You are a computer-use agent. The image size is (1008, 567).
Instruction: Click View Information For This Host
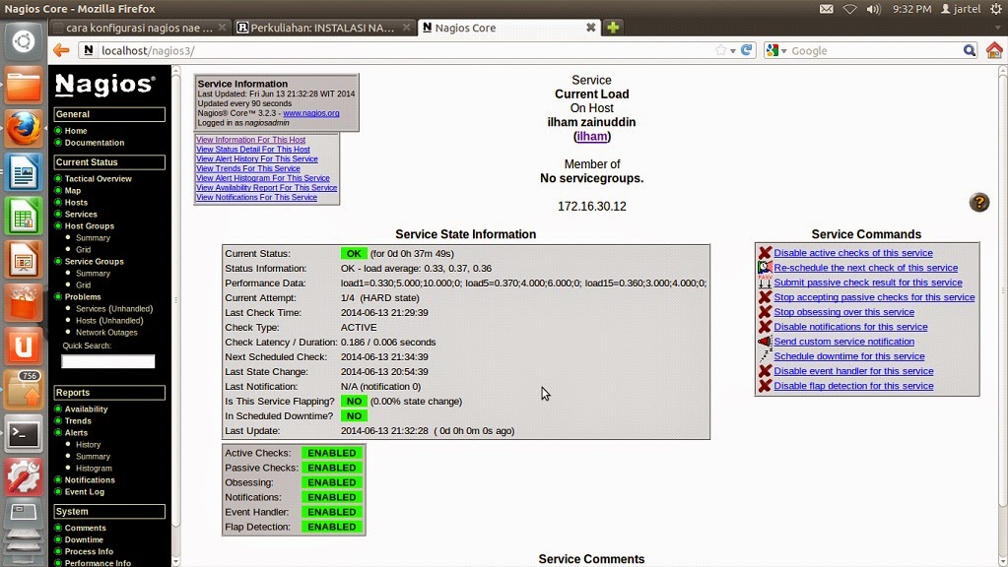250,140
